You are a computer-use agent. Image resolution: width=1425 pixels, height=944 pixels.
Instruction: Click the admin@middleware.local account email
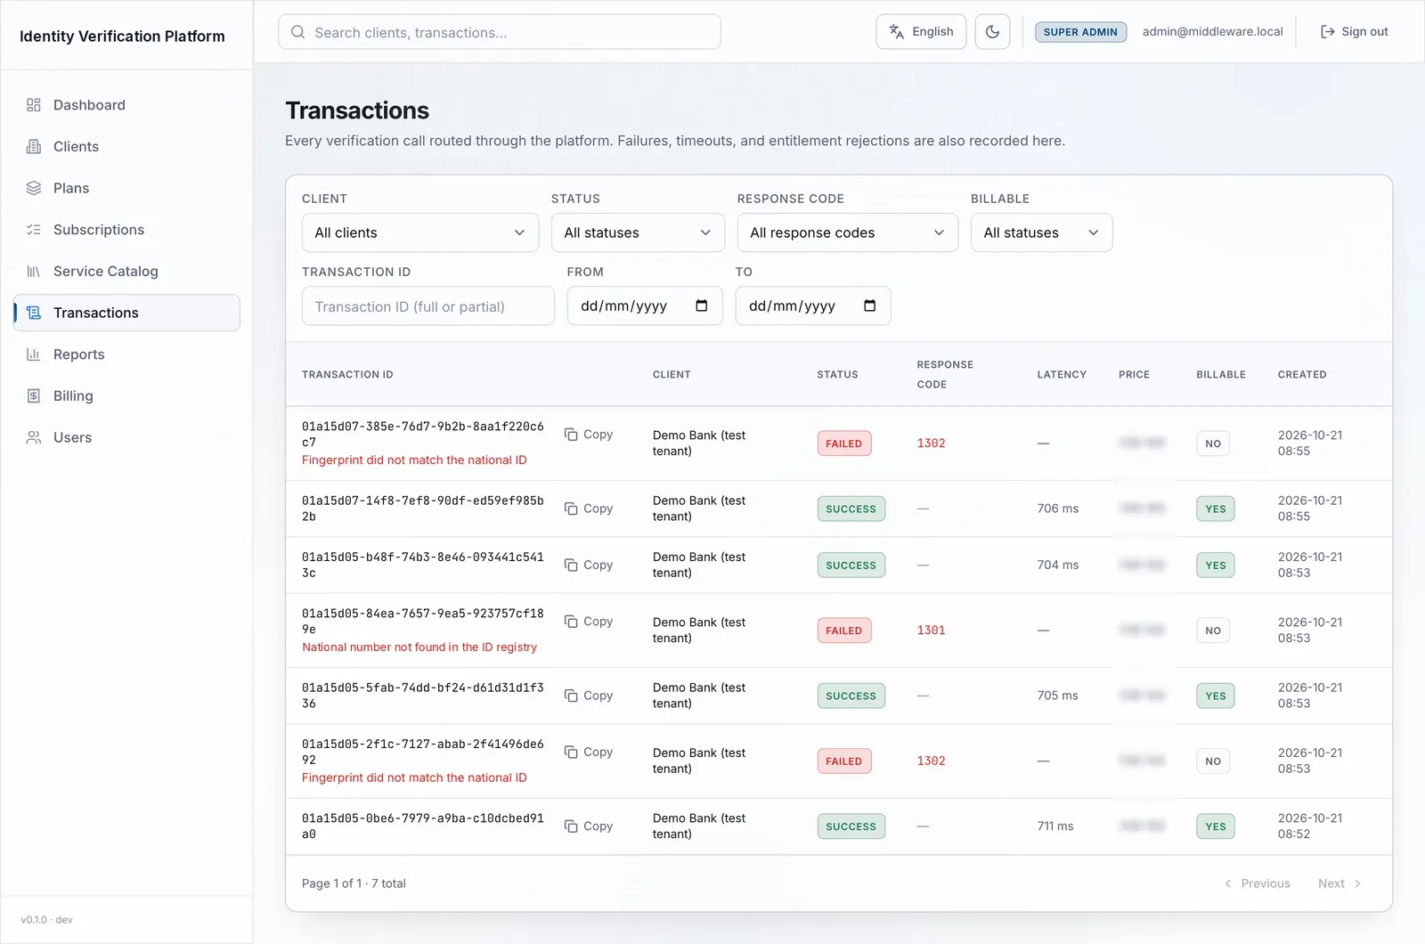point(1213,32)
